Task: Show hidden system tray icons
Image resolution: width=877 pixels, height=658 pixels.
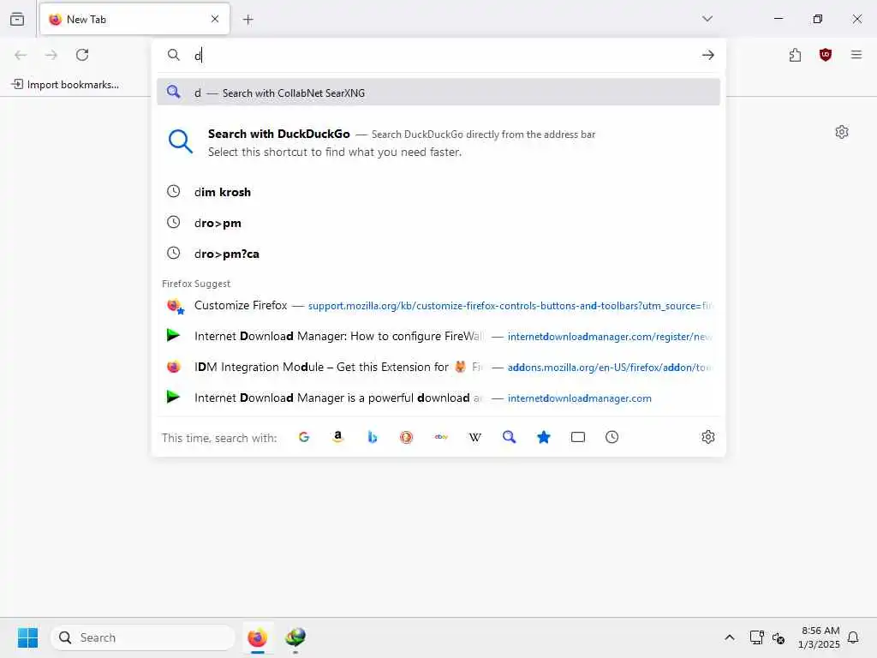Action: [x=730, y=637]
